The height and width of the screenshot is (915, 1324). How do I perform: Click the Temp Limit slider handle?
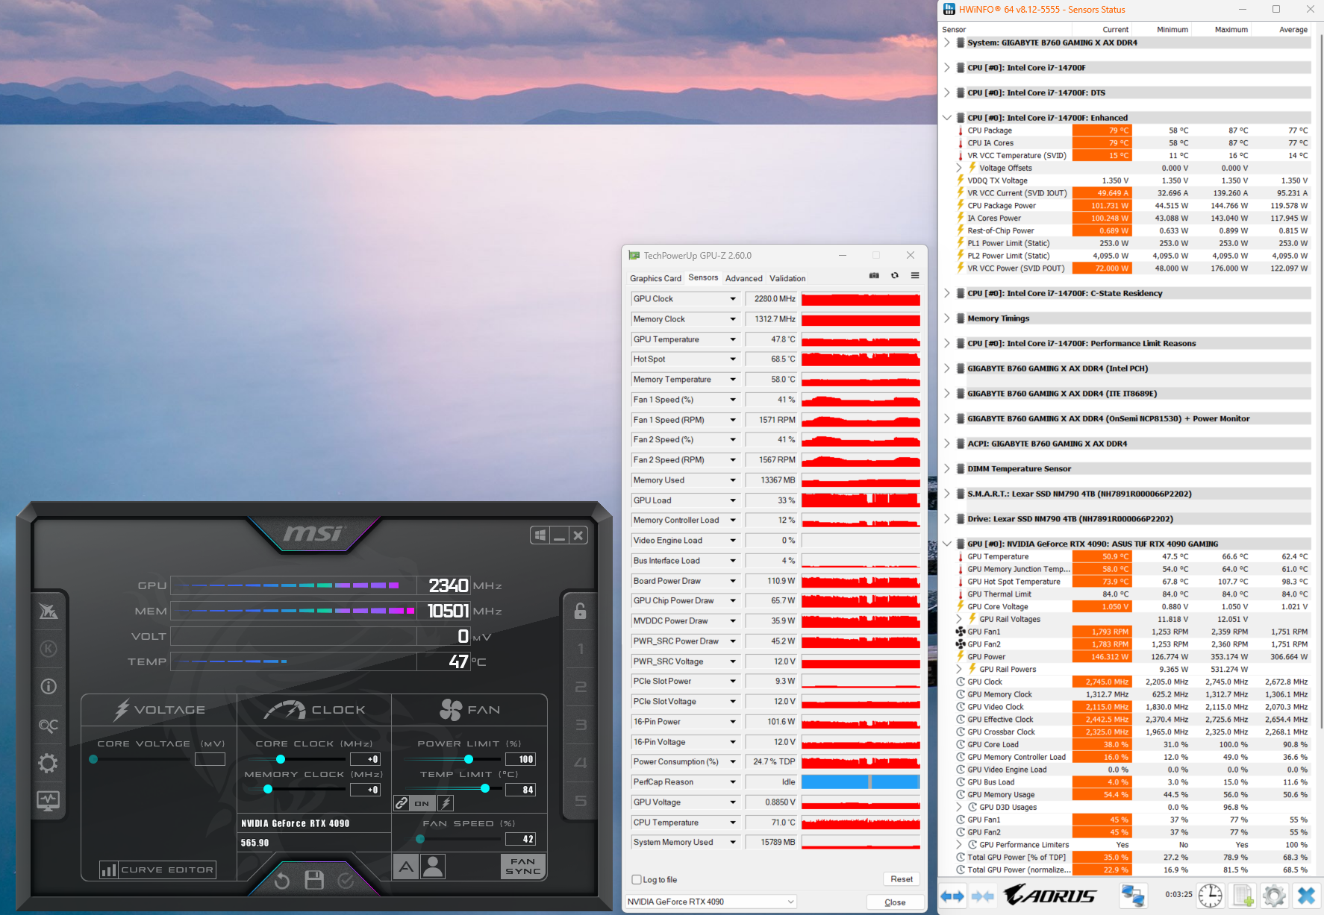(x=485, y=788)
